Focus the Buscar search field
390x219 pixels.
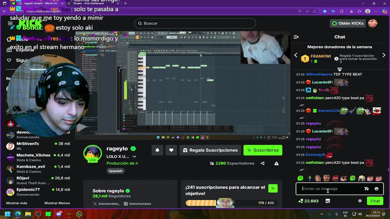195,23
